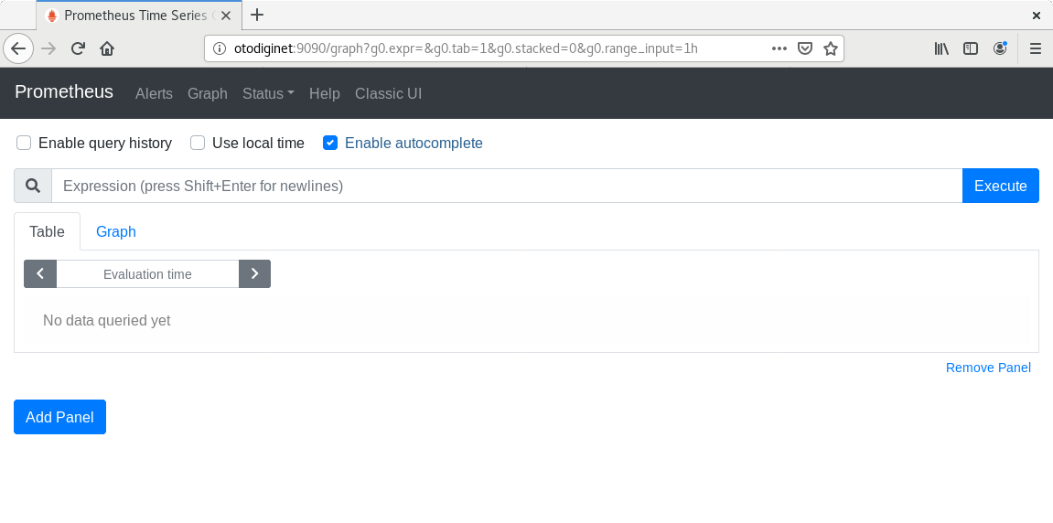Open Alerts in the navbar

[154, 93]
